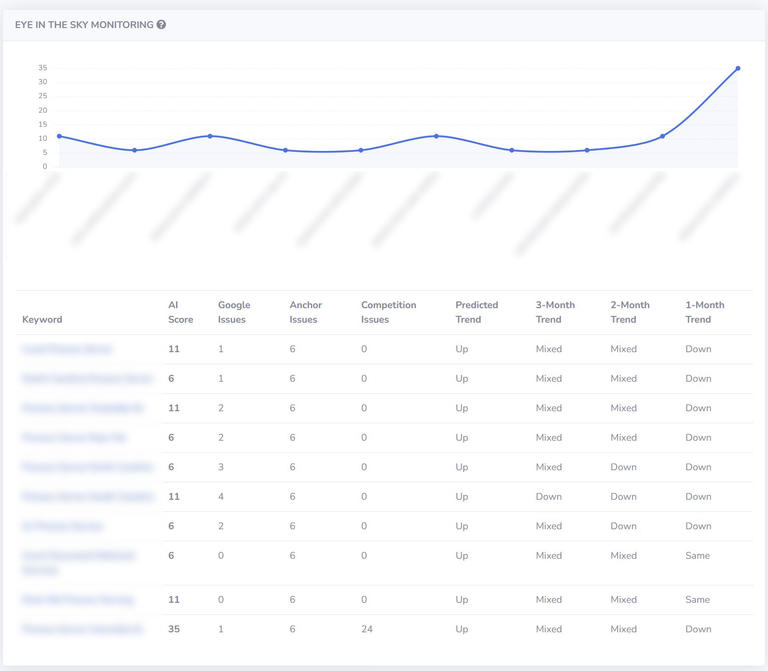
Task: Click the Keyword column header
Action: pos(42,319)
